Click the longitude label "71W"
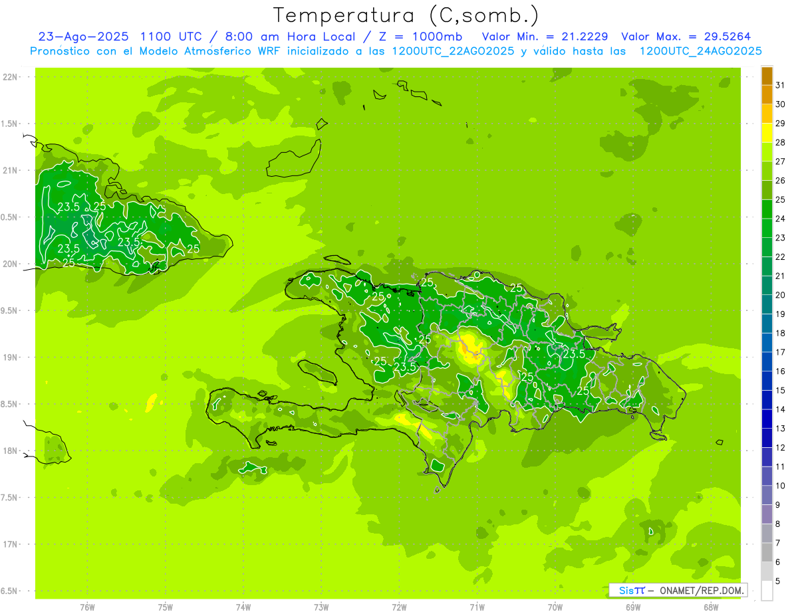The width and height of the screenshot is (798, 616). (477, 607)
